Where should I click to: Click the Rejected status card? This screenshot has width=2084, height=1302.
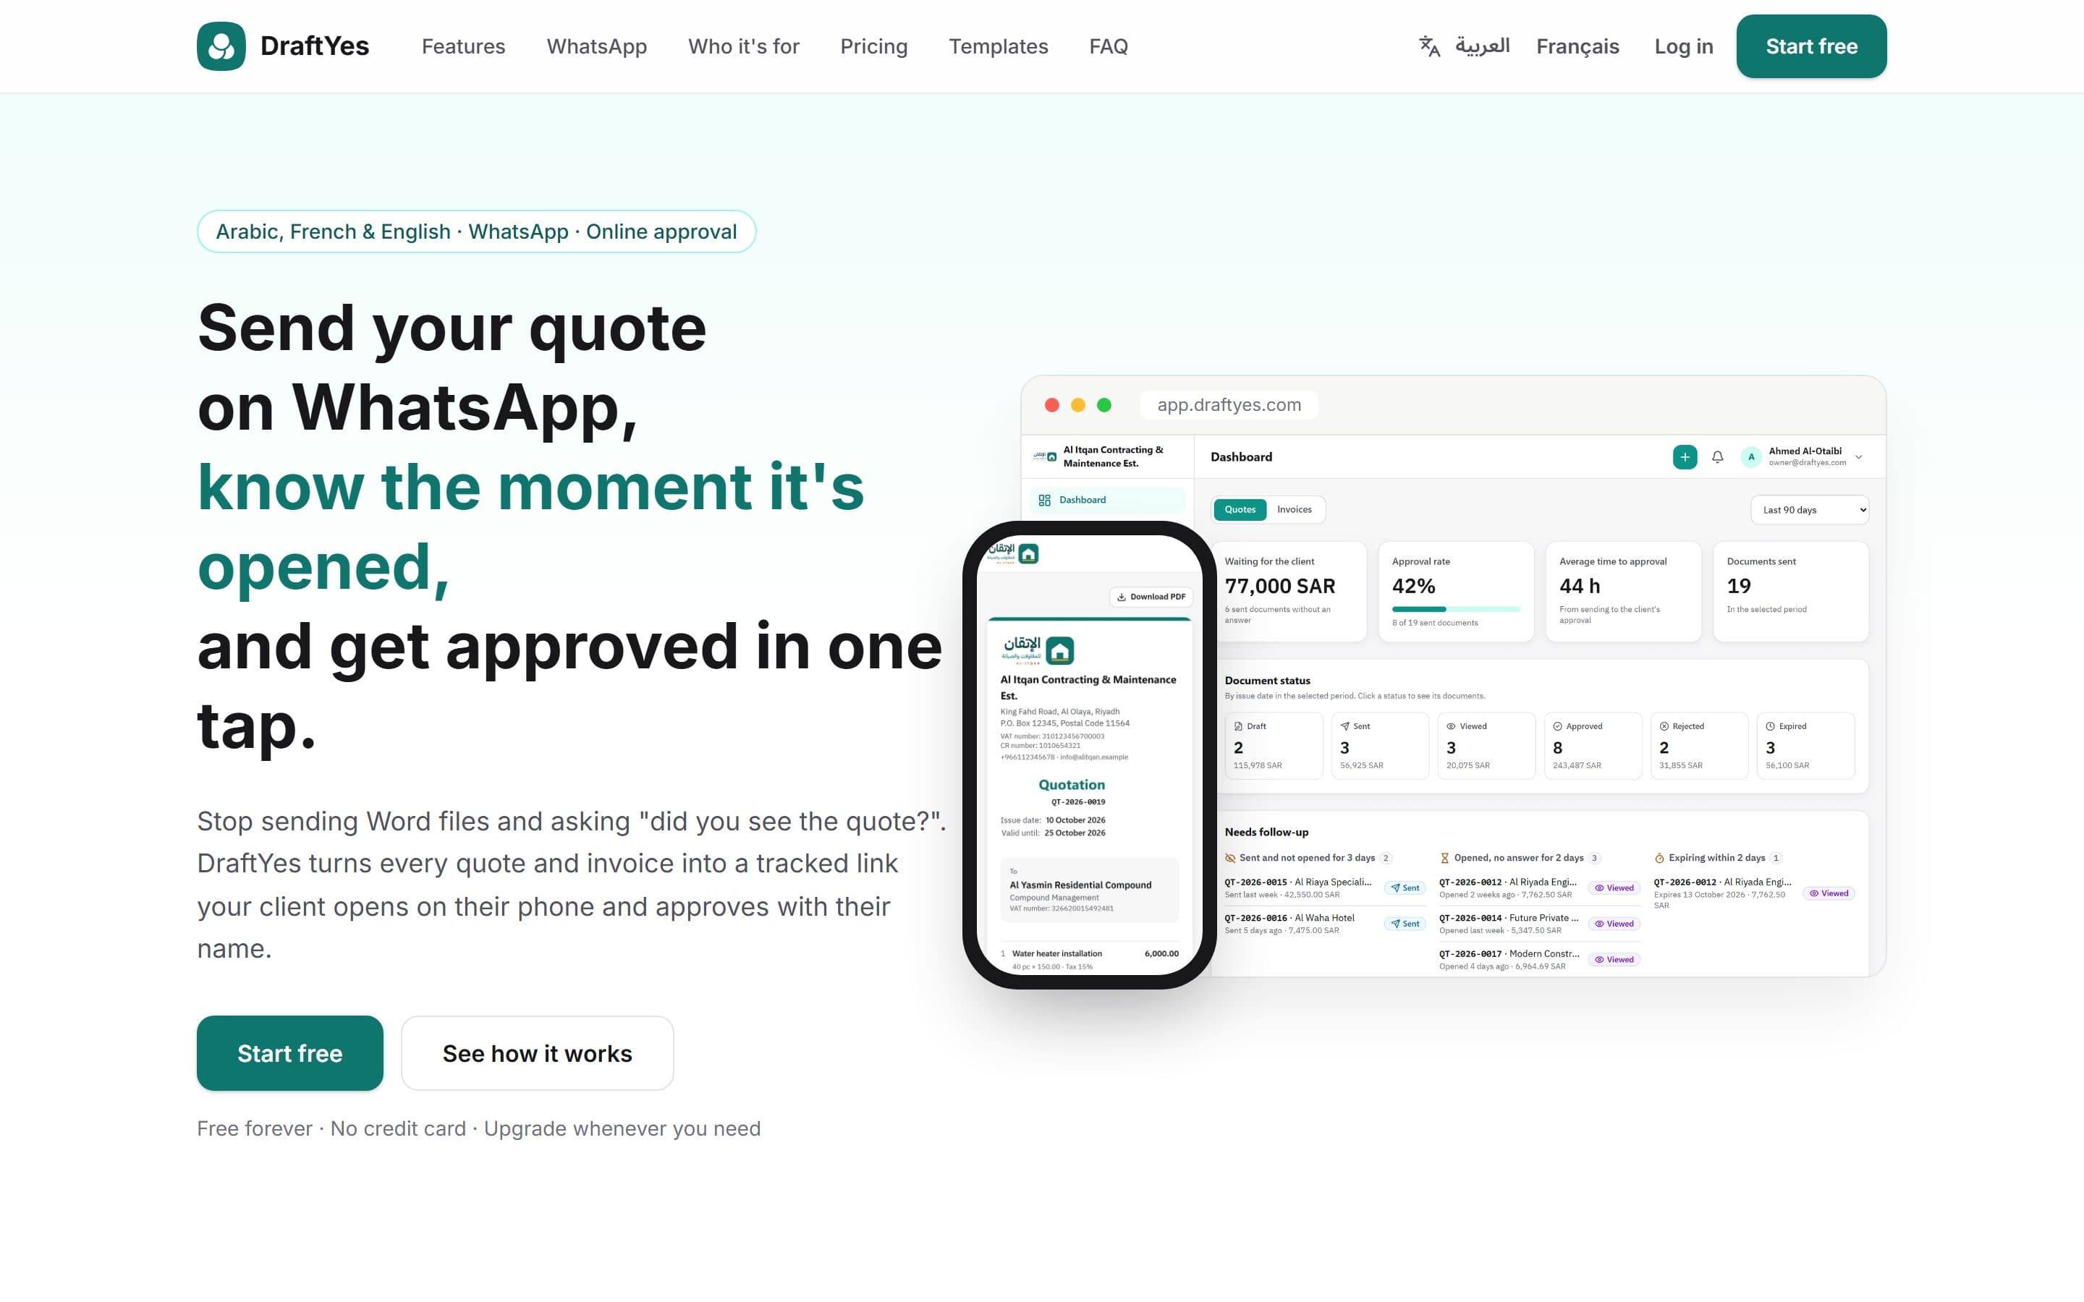tap(1699, 746)
